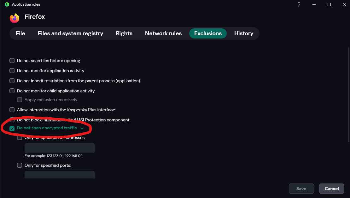Close the Application rules window

pyautogui.click(x=344, y=4)
